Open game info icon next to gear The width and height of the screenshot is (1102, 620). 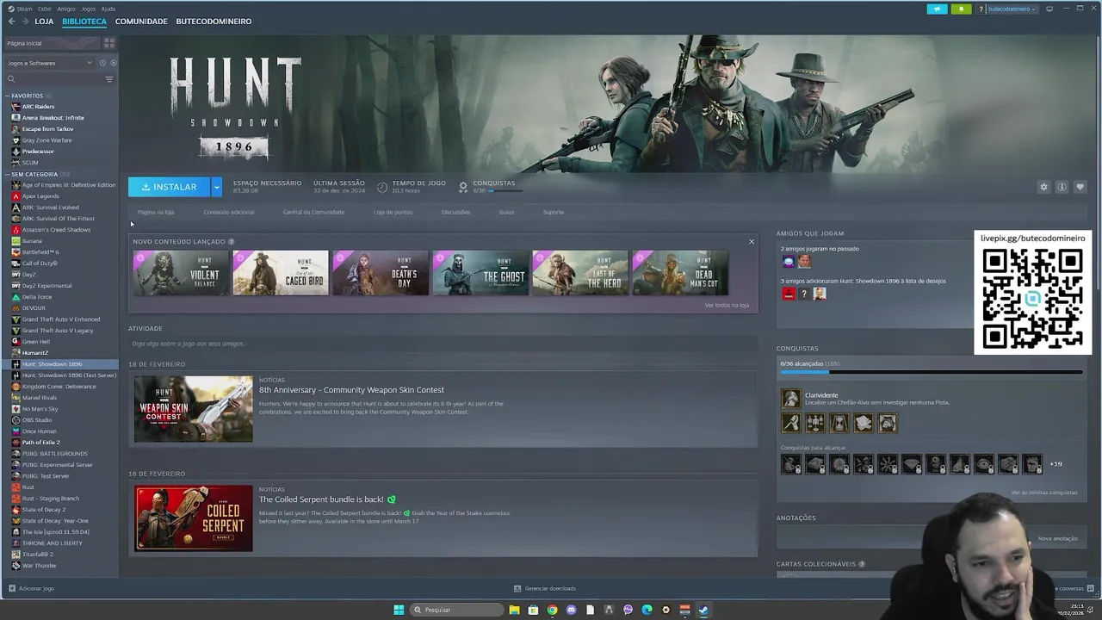(x=1062, y=187)
